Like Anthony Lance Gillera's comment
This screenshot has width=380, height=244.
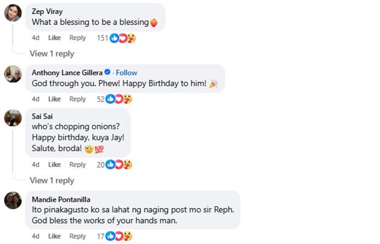pos(54,99)
